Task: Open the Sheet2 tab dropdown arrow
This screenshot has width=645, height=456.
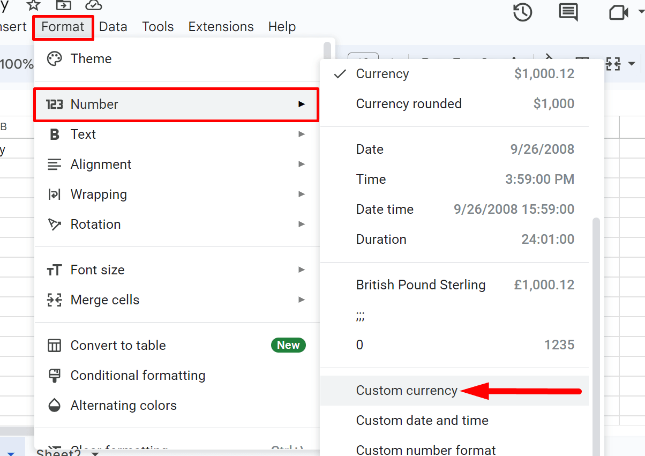Action: click(x=94, y=453)
